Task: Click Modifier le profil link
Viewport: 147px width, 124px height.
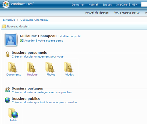Action: pos(70,36)
